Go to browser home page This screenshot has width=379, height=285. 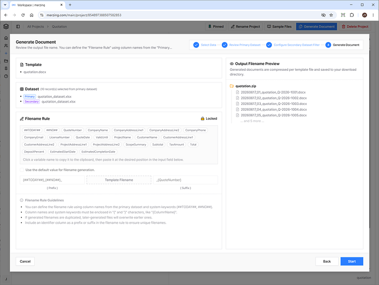click(31, 15)
